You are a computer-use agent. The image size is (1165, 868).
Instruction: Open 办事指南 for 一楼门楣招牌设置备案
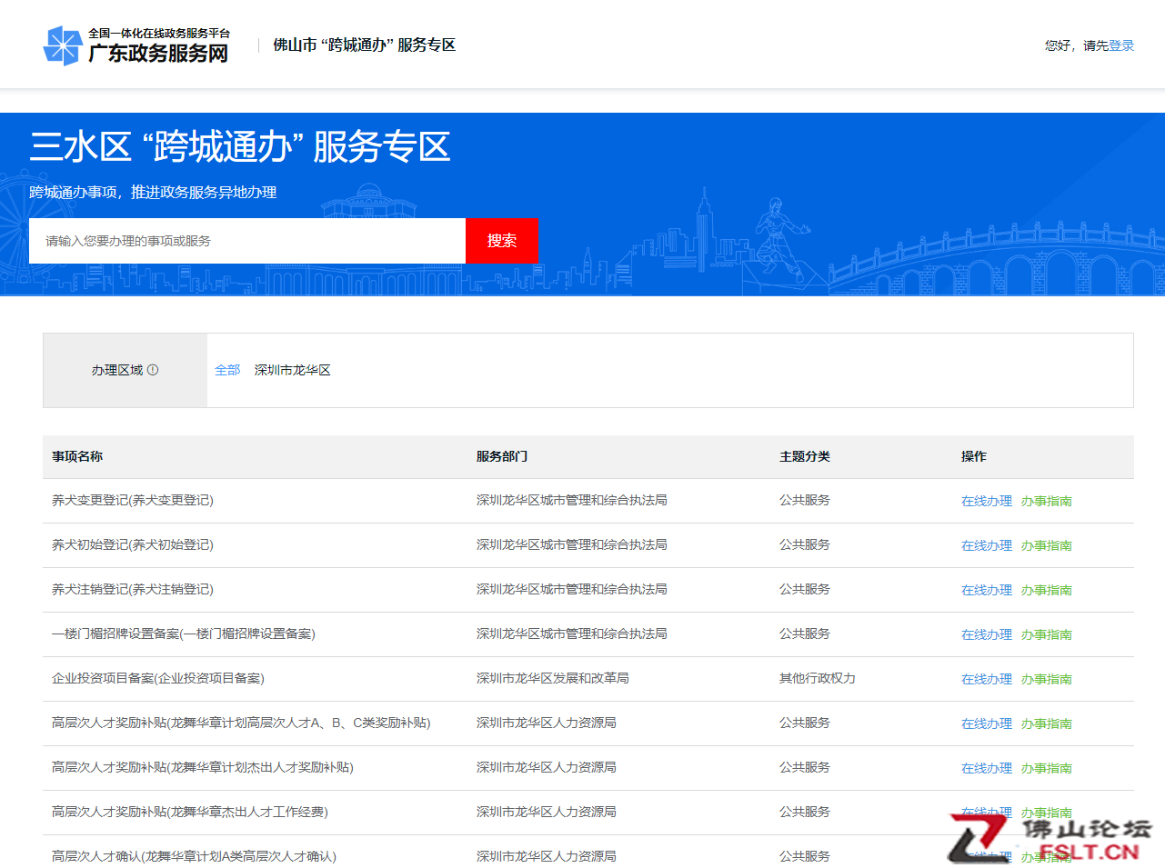click(x=1046, y=634)
